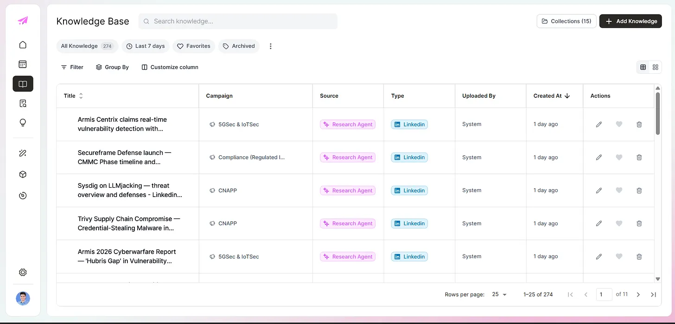
Task: Open the Group By menu
Action: click(x=112, y=67)
